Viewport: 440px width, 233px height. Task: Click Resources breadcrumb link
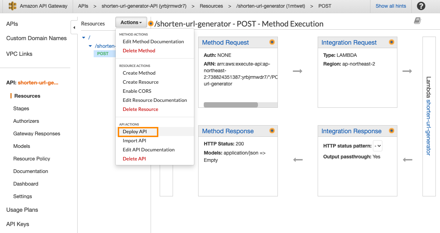point(211,6)
